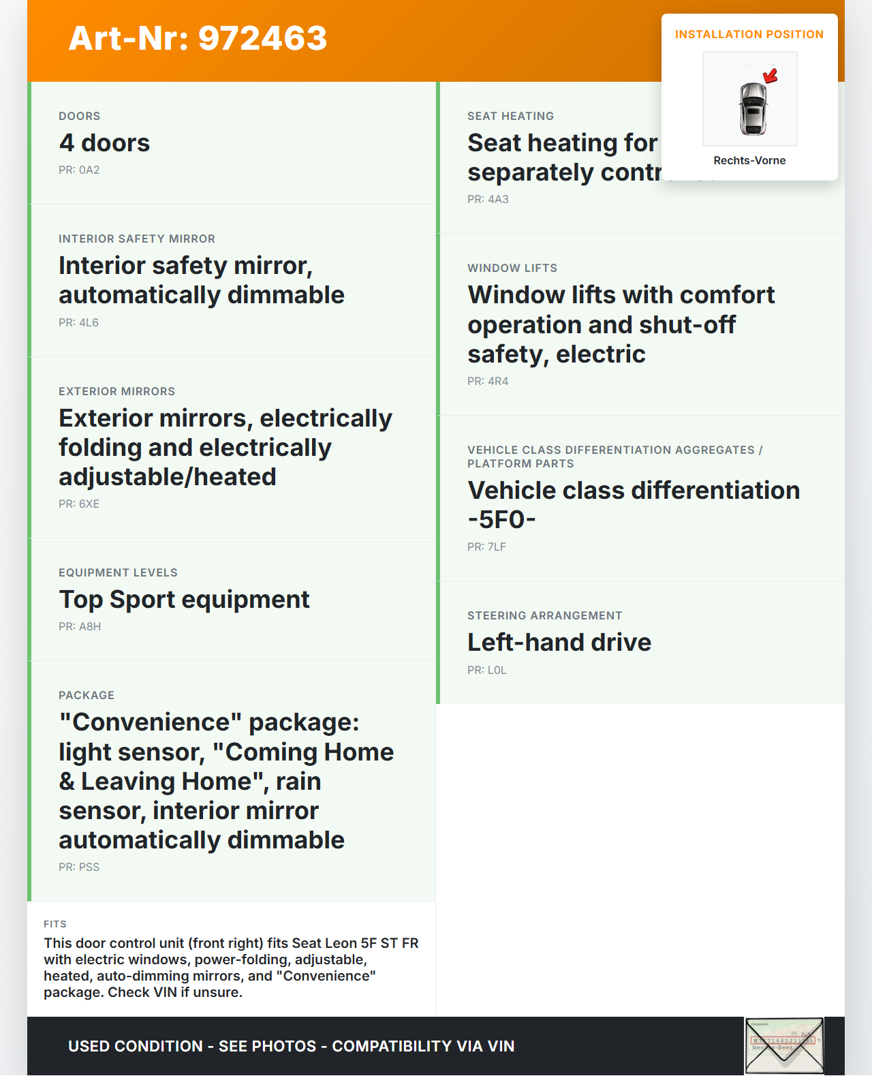Screen dimensions: 872x1076
Task: Click the Left-hand drive entry
Action: (559, 643)
